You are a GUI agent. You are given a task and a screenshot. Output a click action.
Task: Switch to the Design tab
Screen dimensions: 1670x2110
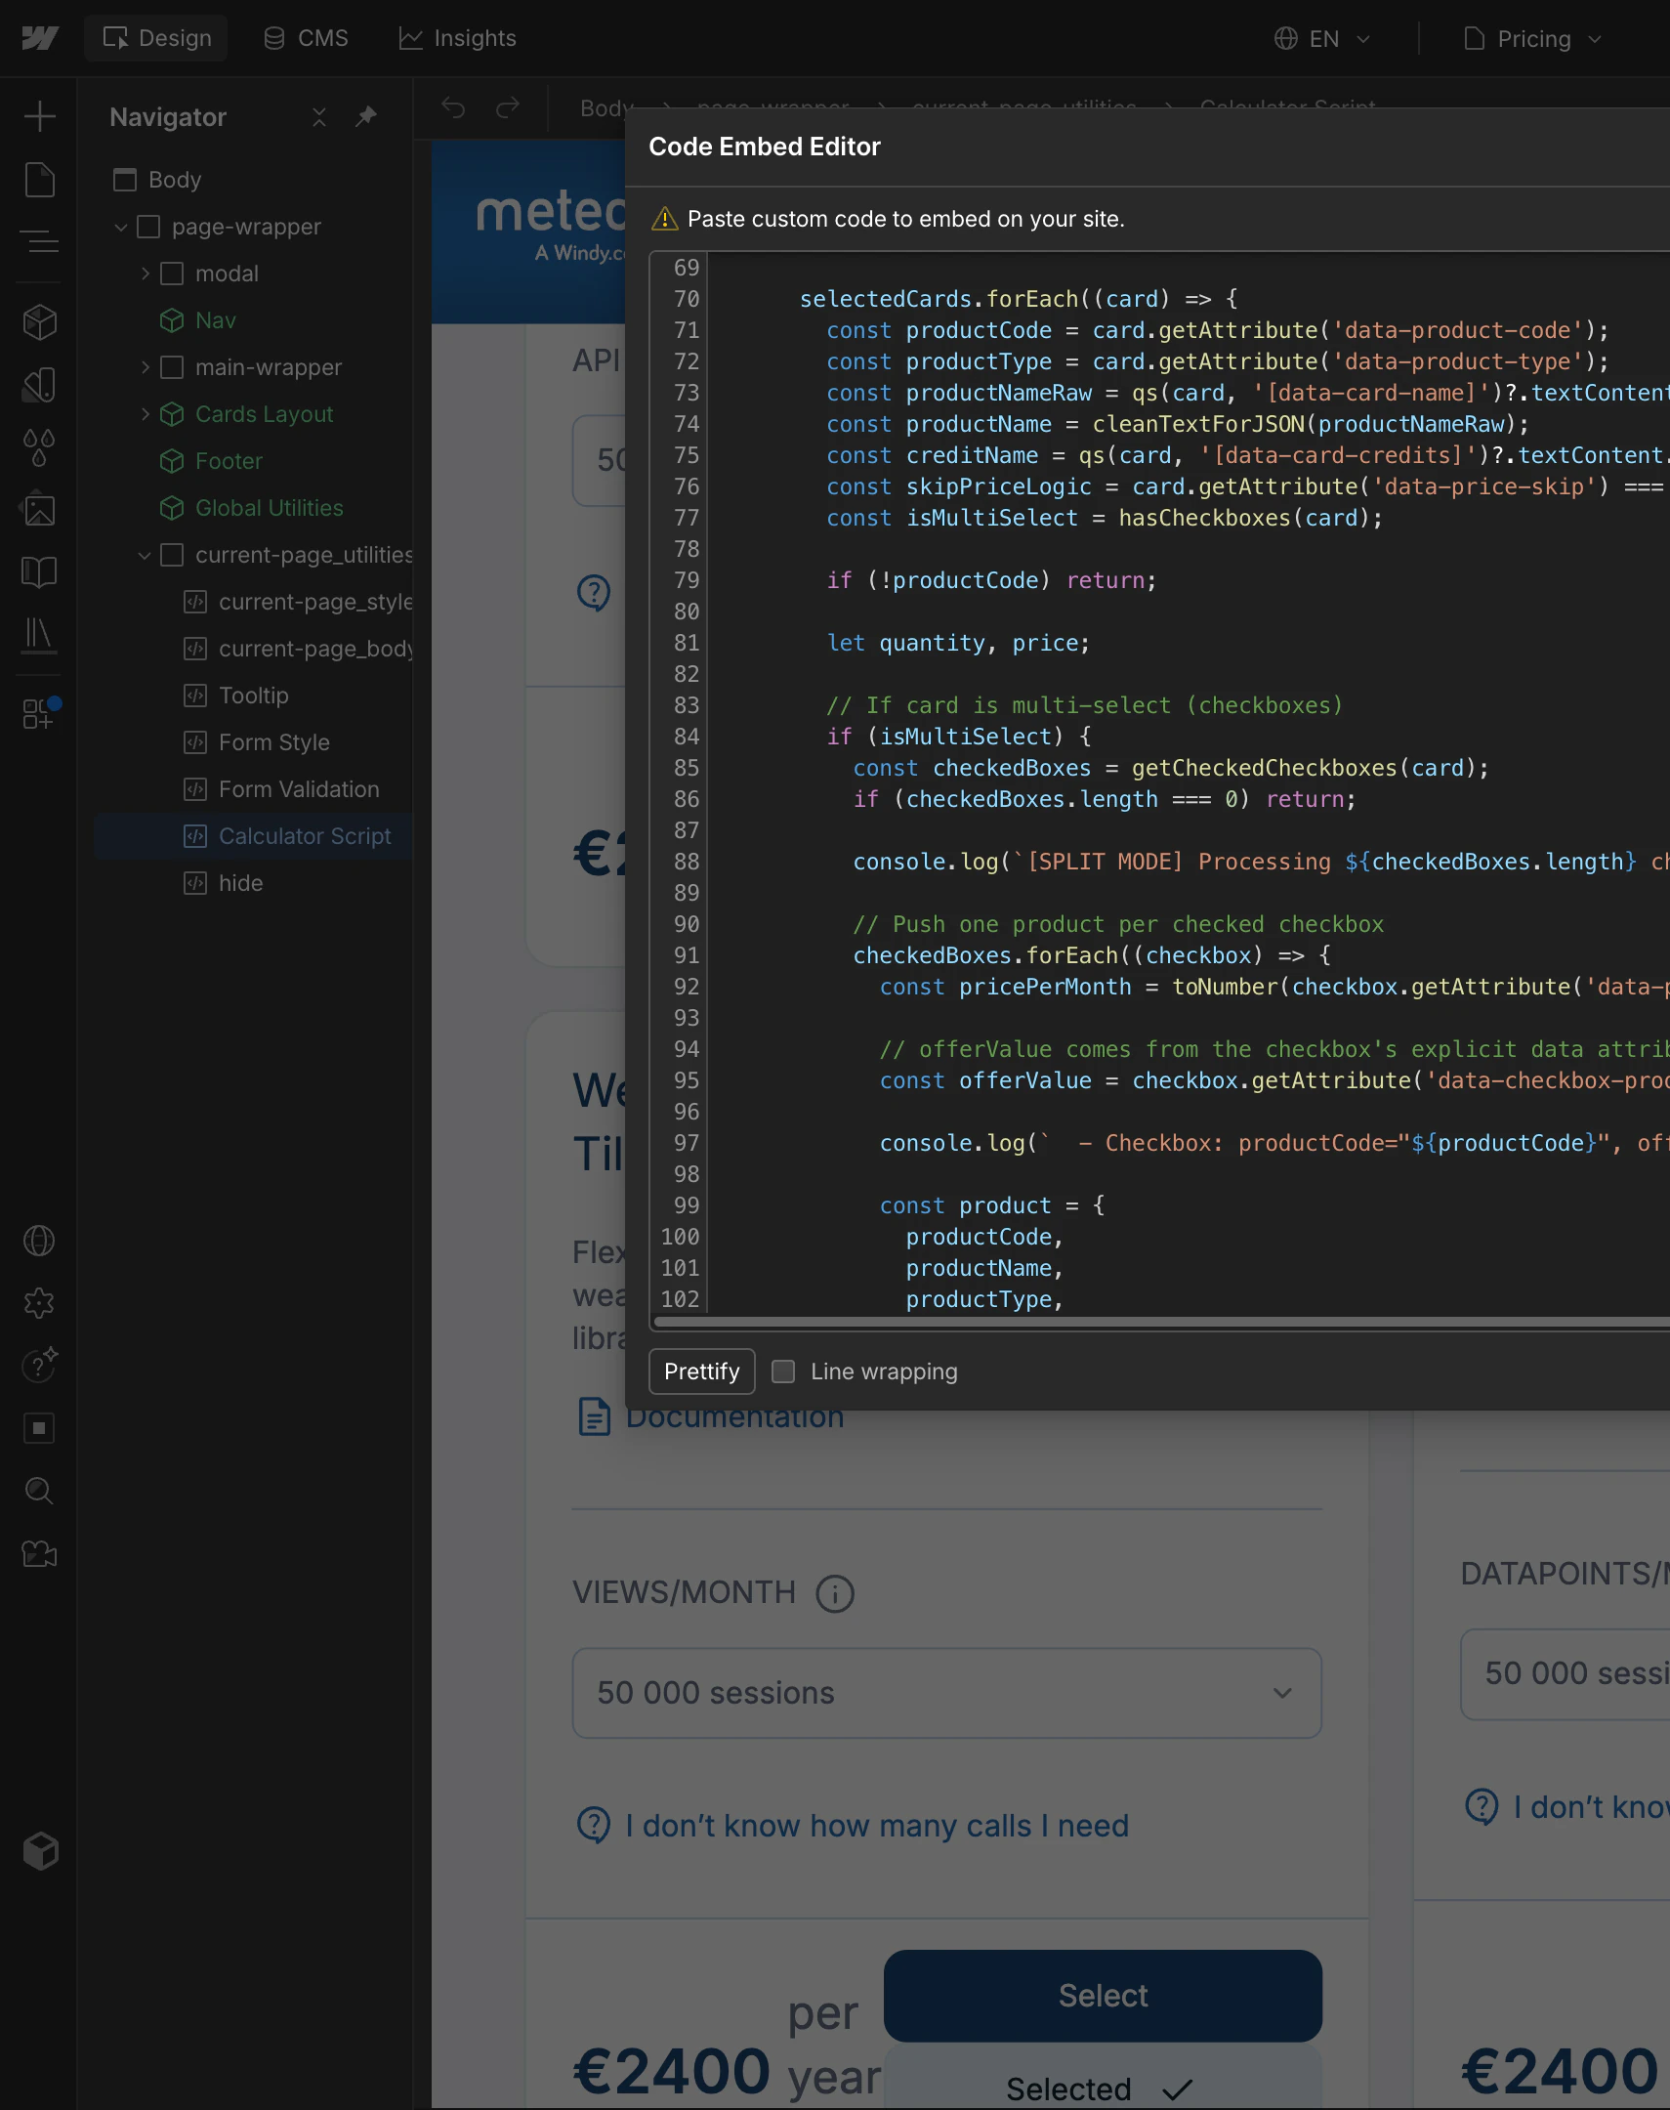click(x=156, y=38)
